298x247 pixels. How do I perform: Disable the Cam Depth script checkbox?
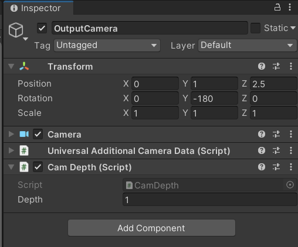38,167
